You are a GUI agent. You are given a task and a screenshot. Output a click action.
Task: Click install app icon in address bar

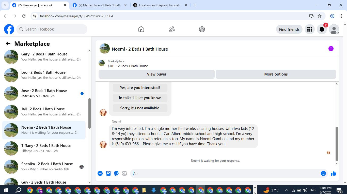click(x=311, y=16)
